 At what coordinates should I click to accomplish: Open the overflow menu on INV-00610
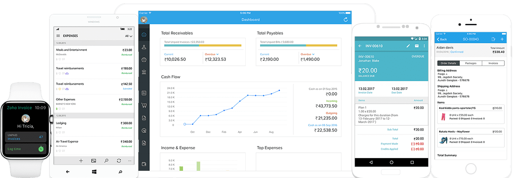(424, 46)
